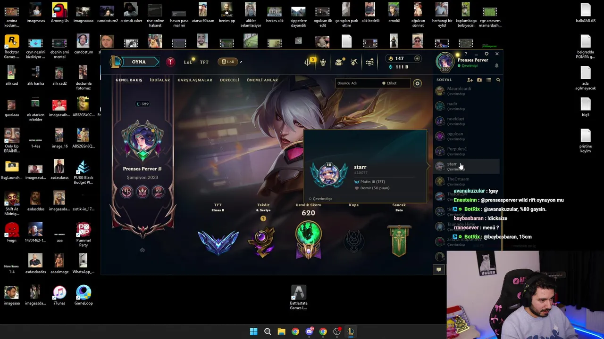Click the level 329 badge above profile
The height and width of the screenshot is (339, 604).
click(143, 104)
